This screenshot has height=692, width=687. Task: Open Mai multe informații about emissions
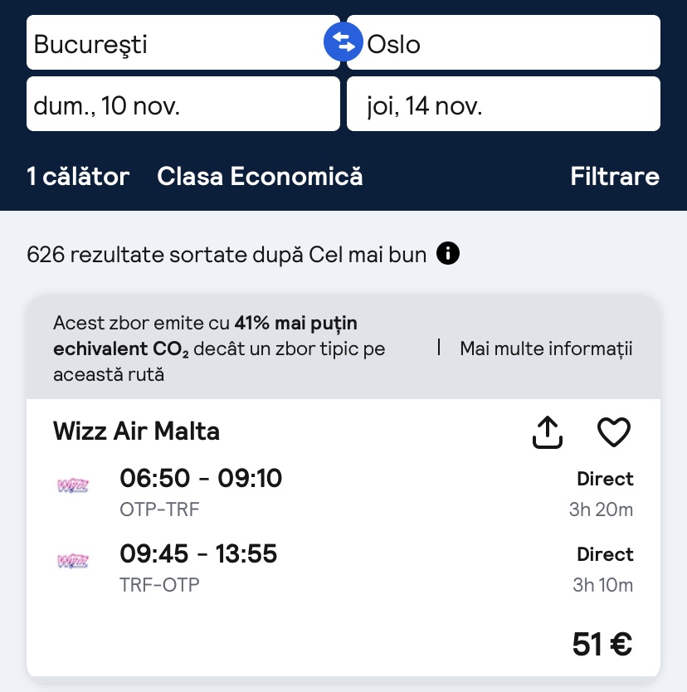(x=546, y=348)
